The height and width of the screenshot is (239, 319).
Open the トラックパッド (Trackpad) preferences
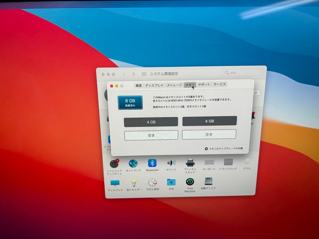click(x=229, y=163)
